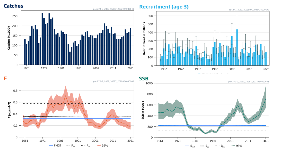The height and width of the screenshot is (151, 281).
Task: Click the Bmgt legend line marker
Action: click(187, 146)
